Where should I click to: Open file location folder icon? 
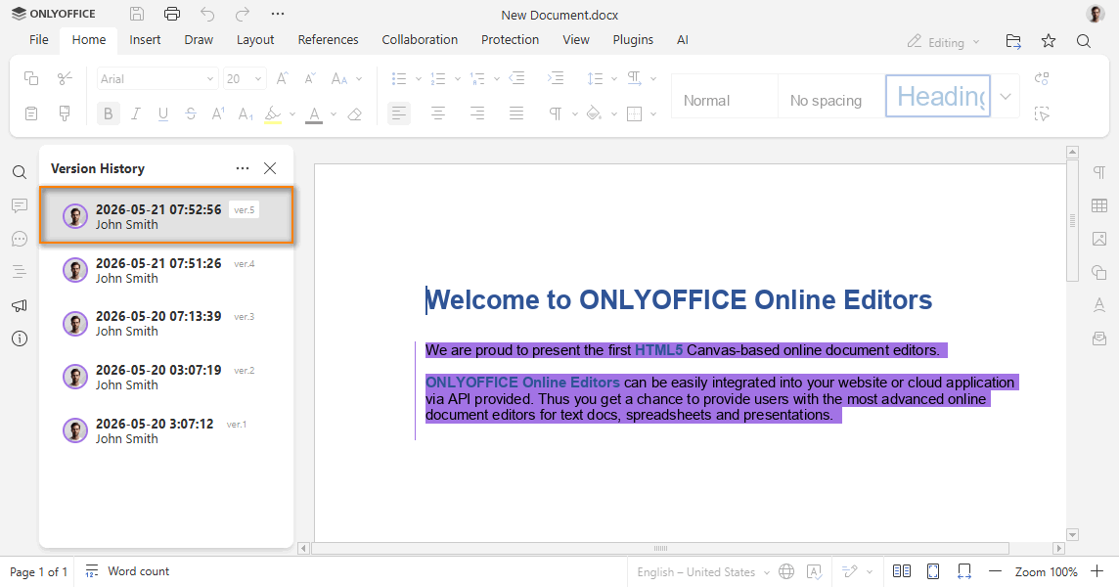(x=1012, y=41)
